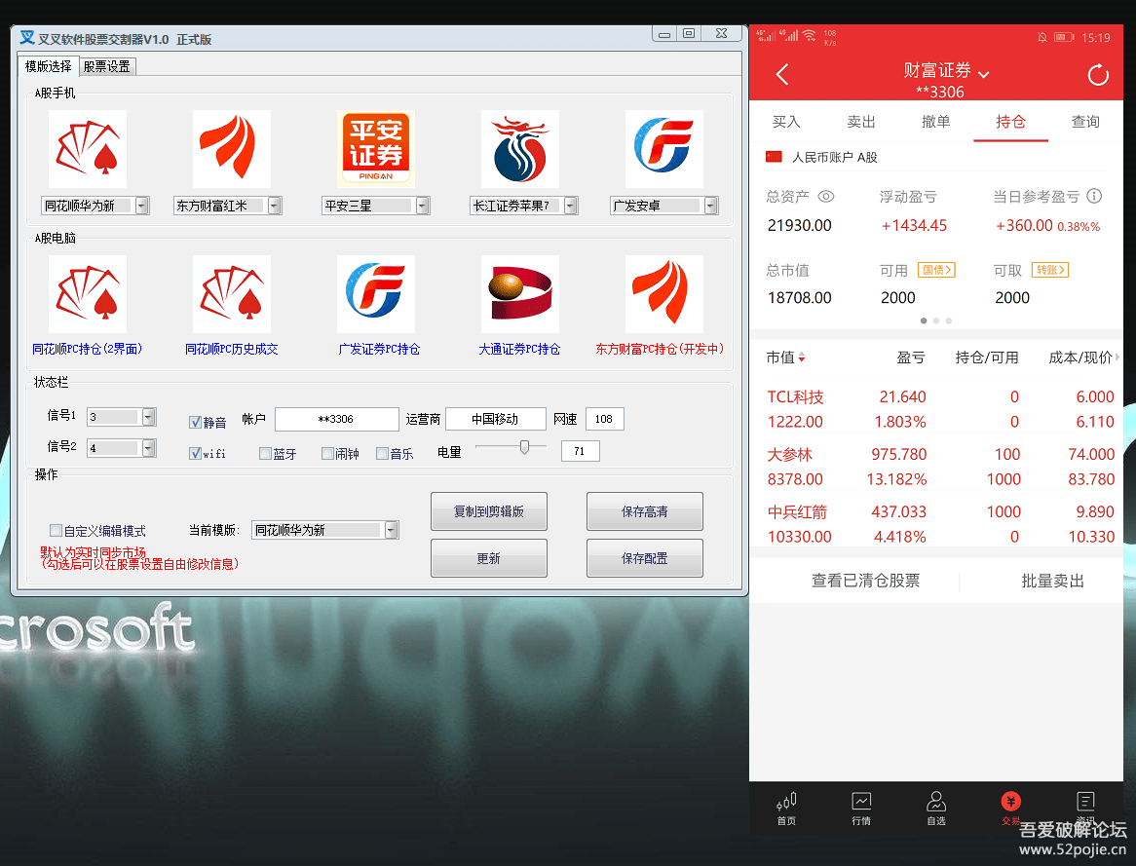Tap the 转账 tag next to 可取
This screenshot has width=1136, height=866.
click(x=1050, y=270)
